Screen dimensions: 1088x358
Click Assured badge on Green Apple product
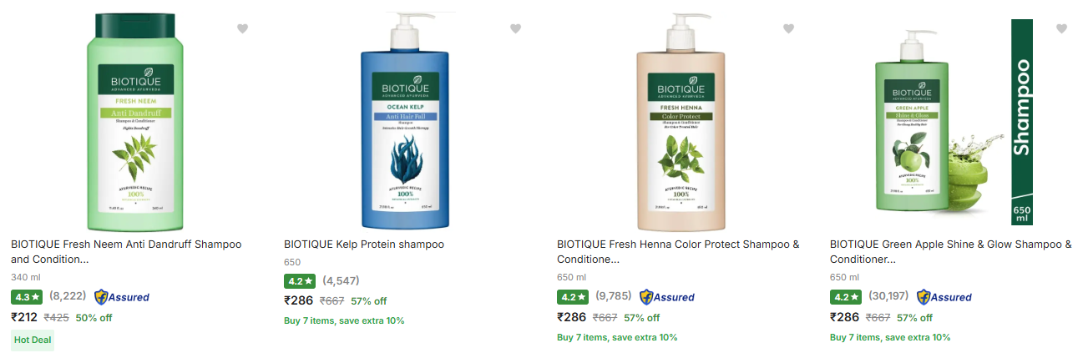click(944, 296)
